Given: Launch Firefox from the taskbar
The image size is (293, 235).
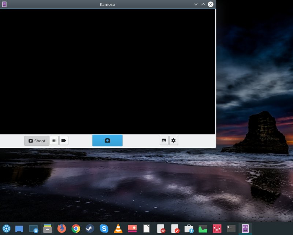Looking at the screenshot, I should (62, 230).
